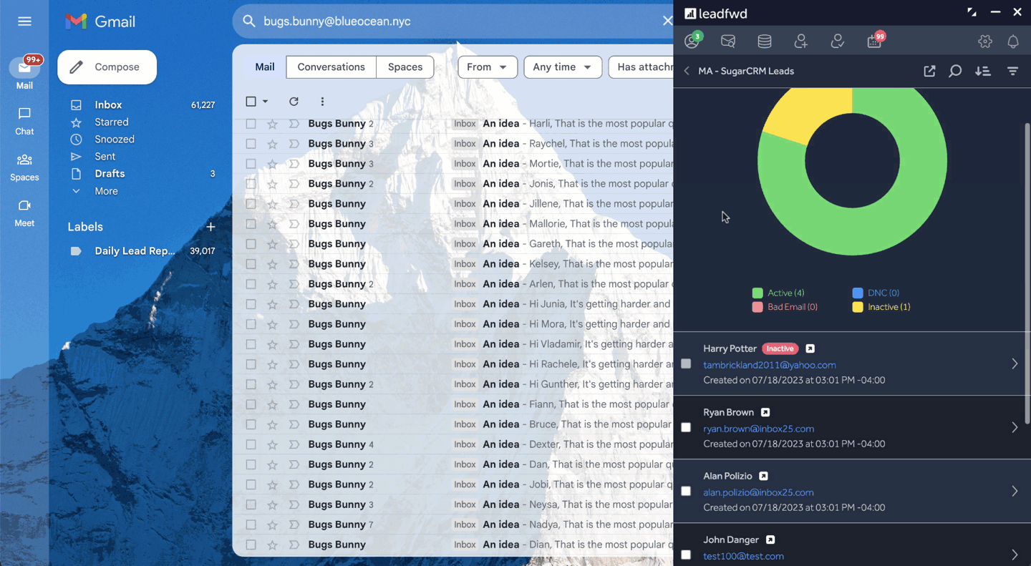
Task: Open the ryan.brown@inbox25.com email link
Action: coord(759,429)
